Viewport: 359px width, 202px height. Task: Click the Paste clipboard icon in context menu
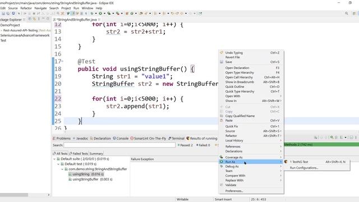pos(222,120)
